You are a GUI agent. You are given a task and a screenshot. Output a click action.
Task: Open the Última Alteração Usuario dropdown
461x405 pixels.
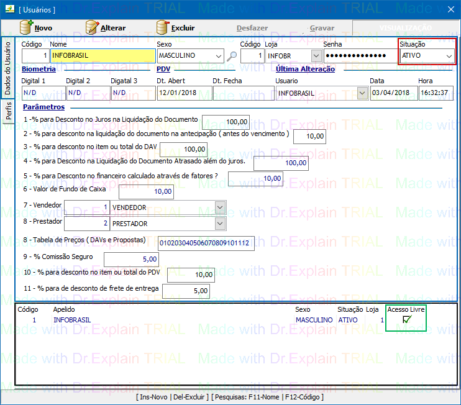coord(362,93)
